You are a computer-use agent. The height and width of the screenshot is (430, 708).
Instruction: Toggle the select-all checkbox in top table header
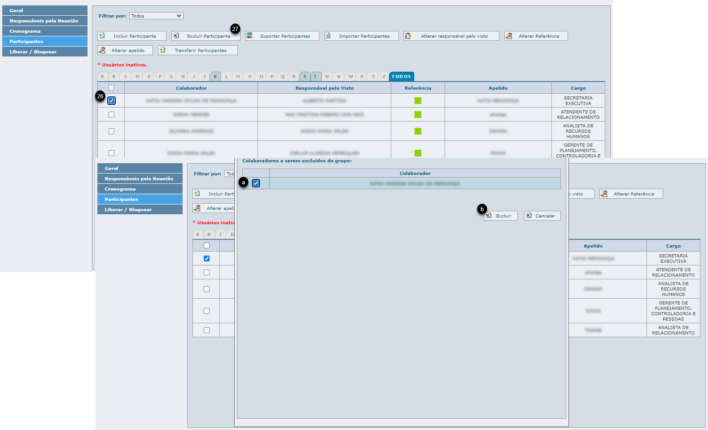[112, 88]
